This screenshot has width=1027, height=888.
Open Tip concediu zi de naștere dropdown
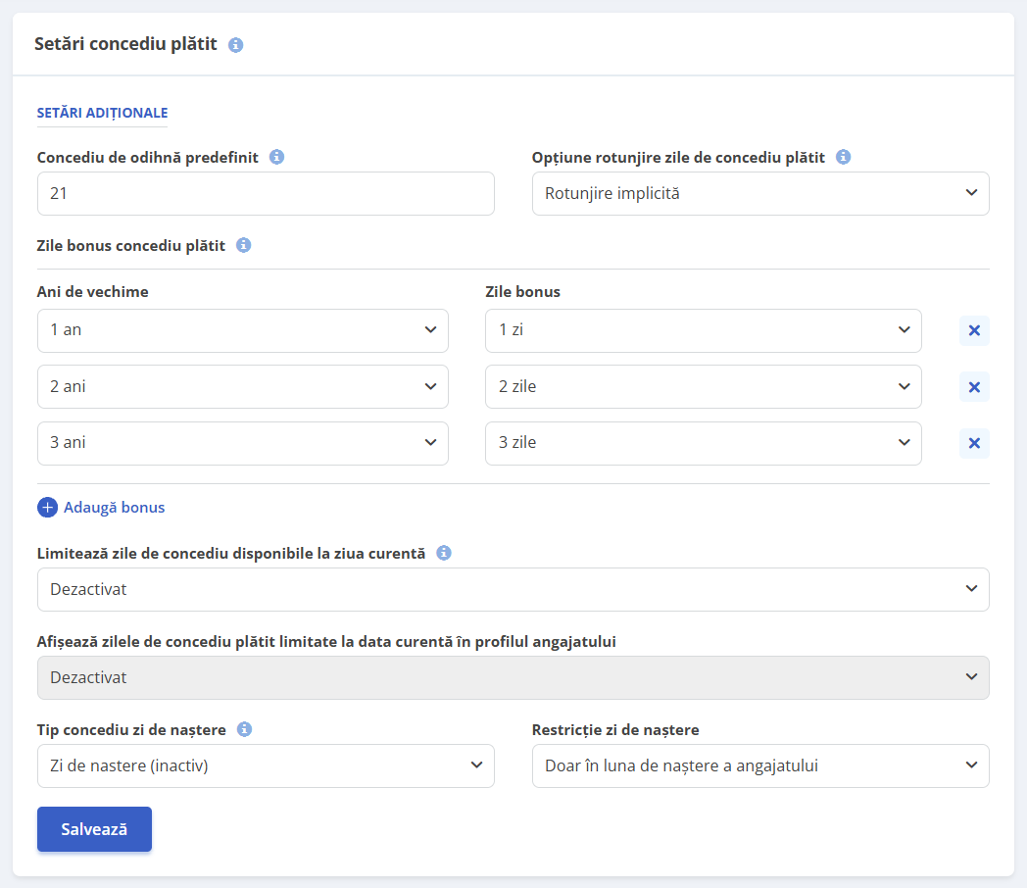(x=266, y=765)
